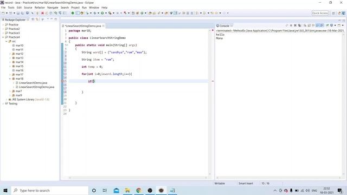The image size is (347, 195).
Task: Expand the mar12 package
Action: point(10,54)
